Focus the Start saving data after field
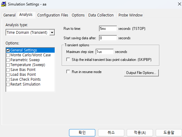Screen dimensions: 182x137 (x=108, y=38)
